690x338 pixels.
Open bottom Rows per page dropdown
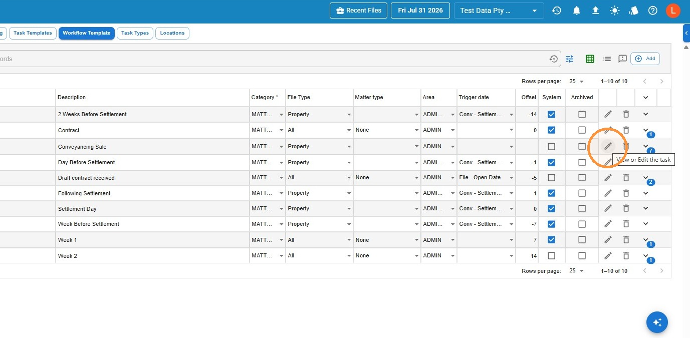[x=576, y=271]
